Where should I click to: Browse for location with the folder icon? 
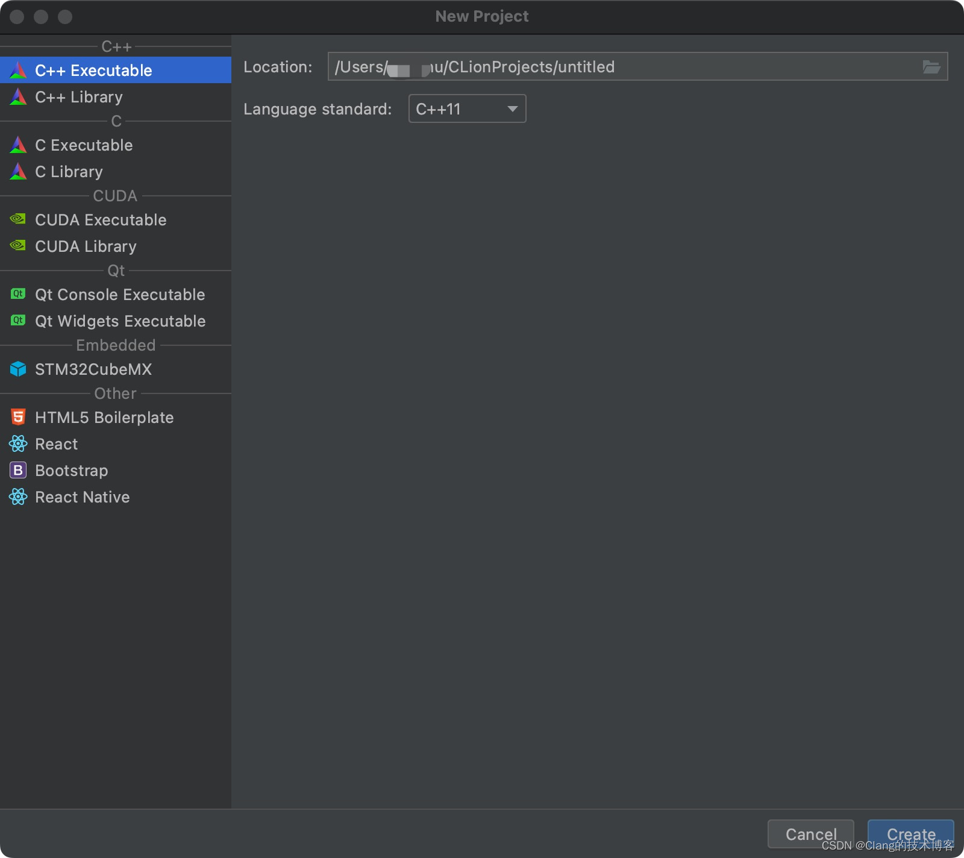click(x=931, y=67)
